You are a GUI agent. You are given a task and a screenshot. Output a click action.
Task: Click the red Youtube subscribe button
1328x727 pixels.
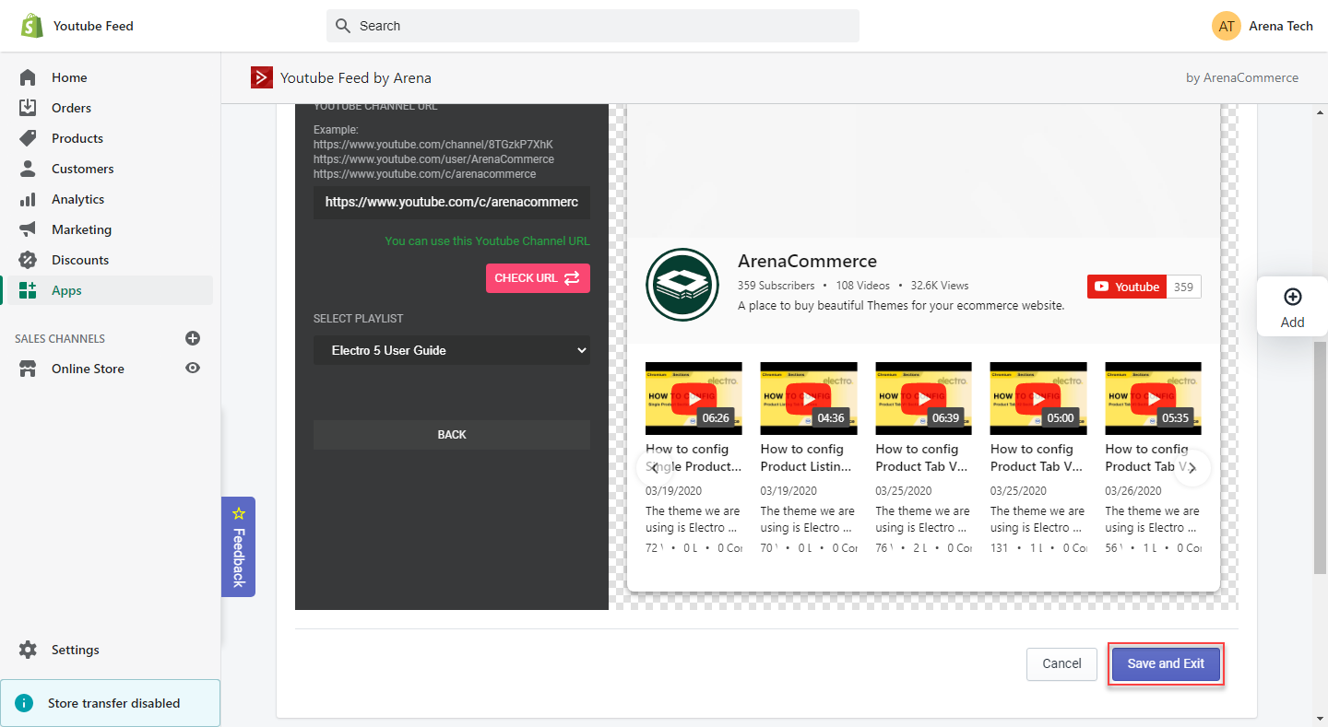(1127, 287)
